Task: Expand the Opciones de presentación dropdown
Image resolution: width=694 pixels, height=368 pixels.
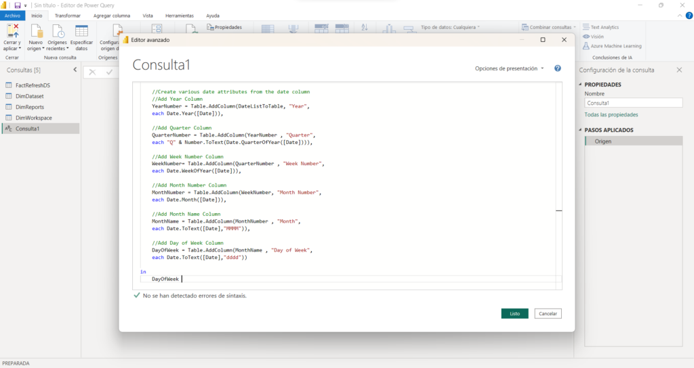Action: [510, 68]
